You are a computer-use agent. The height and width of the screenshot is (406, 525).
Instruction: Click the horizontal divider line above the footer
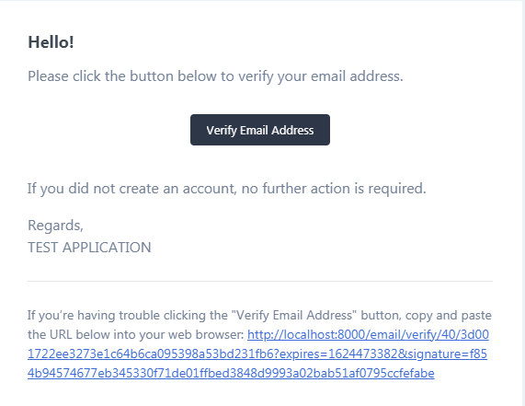click(x=260, y=281)
